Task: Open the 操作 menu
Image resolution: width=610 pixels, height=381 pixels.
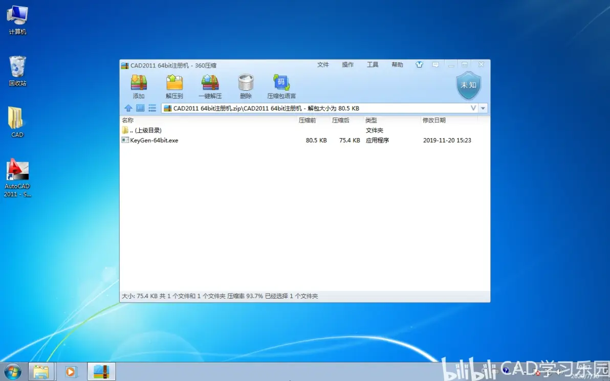Action: (348, 64)
